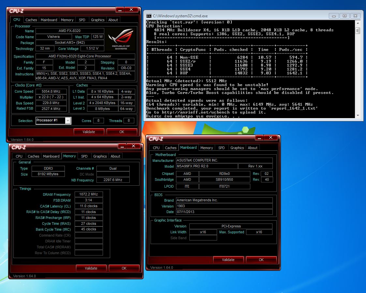This screenshot has width=366, height=293.
Task: Click the BIOS date '07/11/2013'
Action: point(224,212)
